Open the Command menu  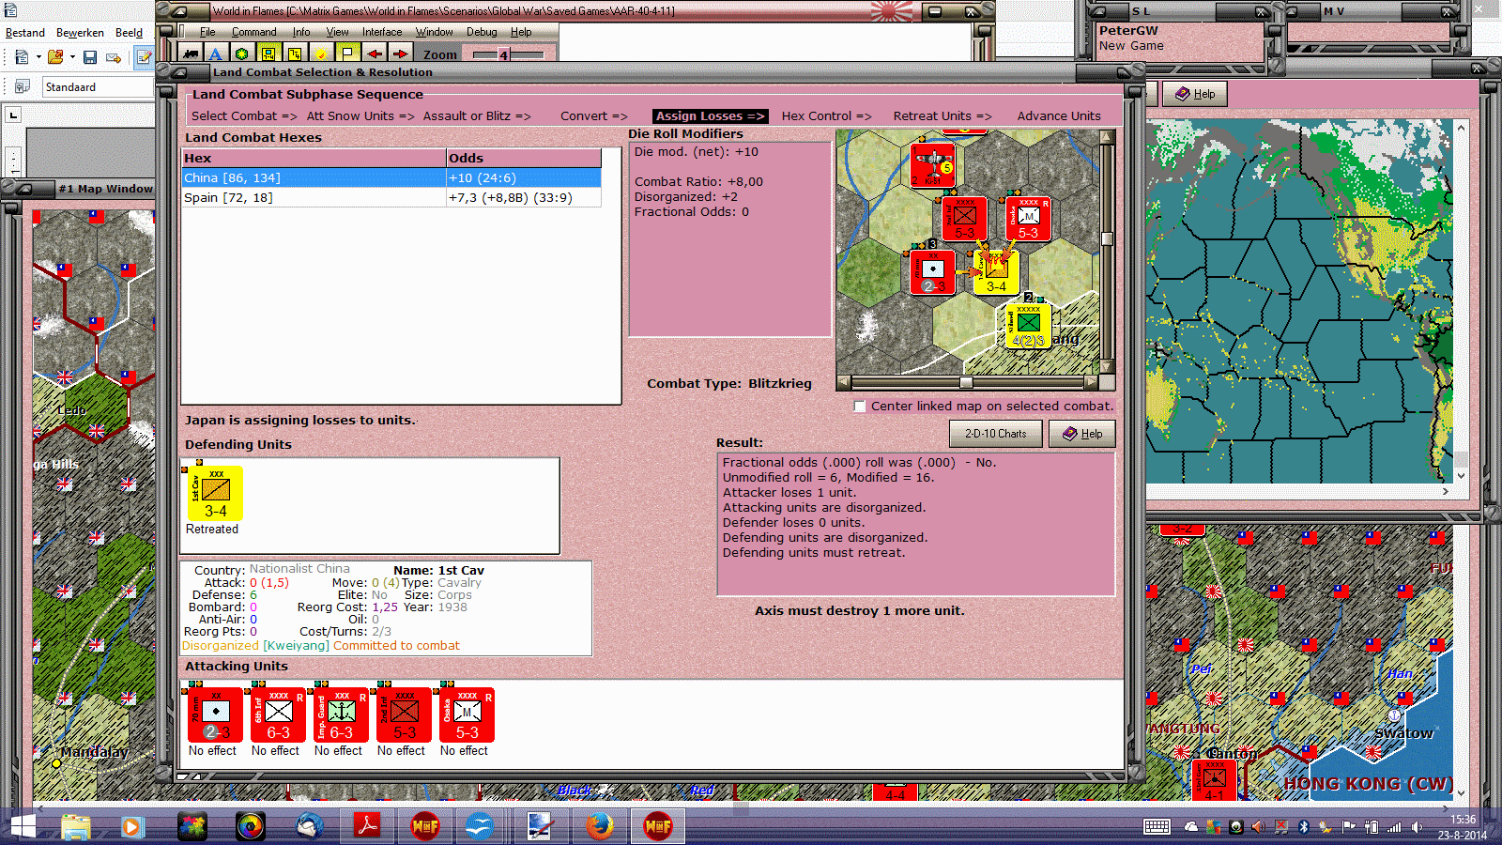point(253,31)
